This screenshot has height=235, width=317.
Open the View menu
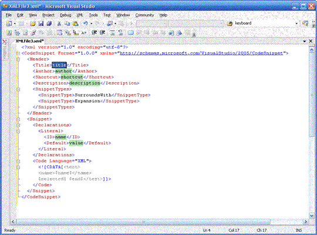pyautogui.click(x=33, y=15)
